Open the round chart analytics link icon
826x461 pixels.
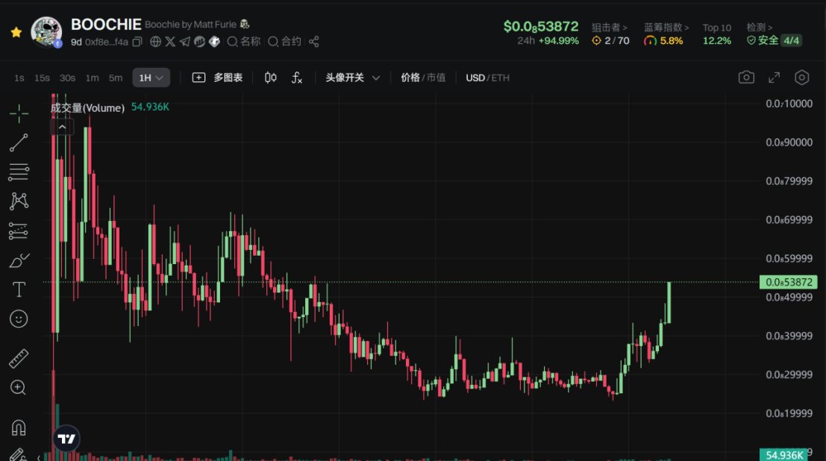click(x=200, y=42)
